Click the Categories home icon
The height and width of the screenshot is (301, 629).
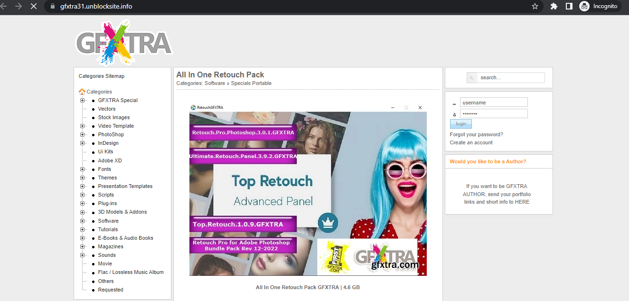coord(82,92)
